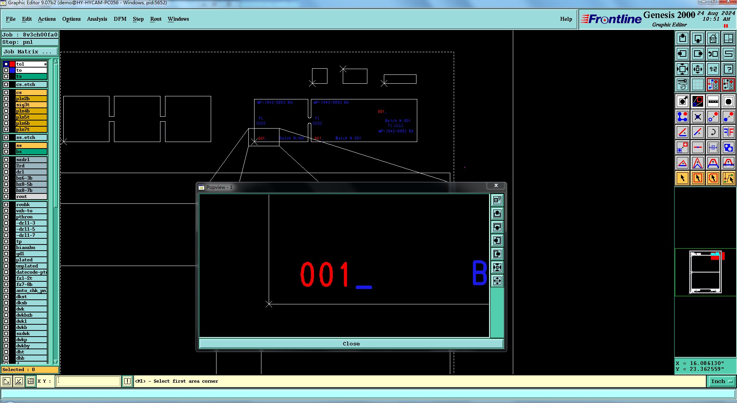Open the question mark help icon
737x403 pixels.
tap(729, 69)
